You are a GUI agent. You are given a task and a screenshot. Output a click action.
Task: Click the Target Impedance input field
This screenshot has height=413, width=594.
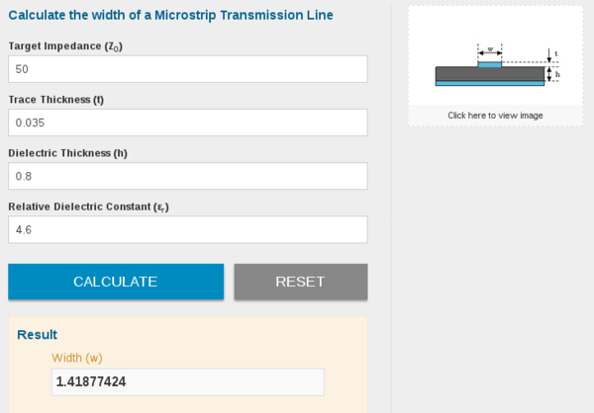187,69
